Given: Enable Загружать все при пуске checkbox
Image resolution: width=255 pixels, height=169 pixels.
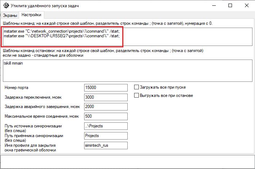Looking at the screenshot, I should 137,87.
